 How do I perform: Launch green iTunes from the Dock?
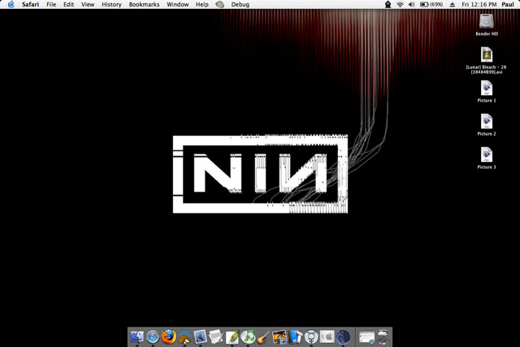point(247,337)
